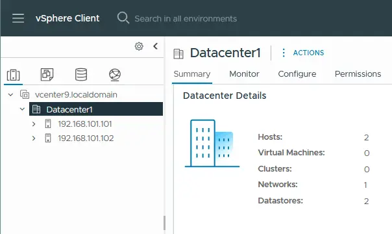Switch to Storage inventory view

coord(81,75)
